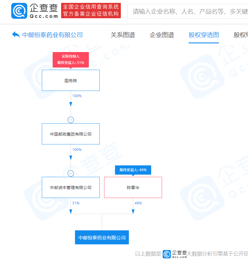Switch to the 企业图谱 tab
The height and width of the screenshot is (261, 248).
pyautogui.click(x=162, y=35)
